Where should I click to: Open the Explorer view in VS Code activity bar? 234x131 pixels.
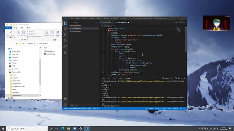(65, 23)
